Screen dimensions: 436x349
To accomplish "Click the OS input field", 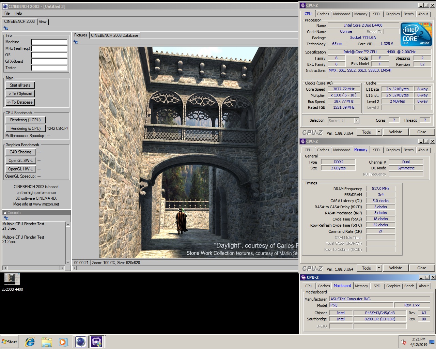I will tap(49, 55).
